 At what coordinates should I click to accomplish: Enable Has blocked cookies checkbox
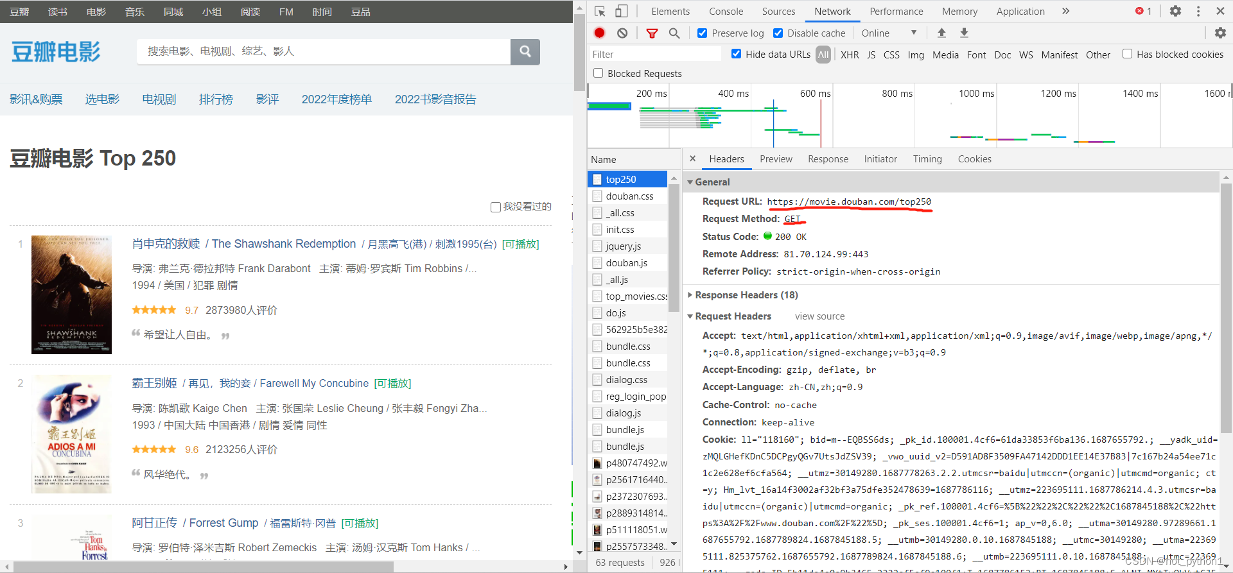point(1127,54)
